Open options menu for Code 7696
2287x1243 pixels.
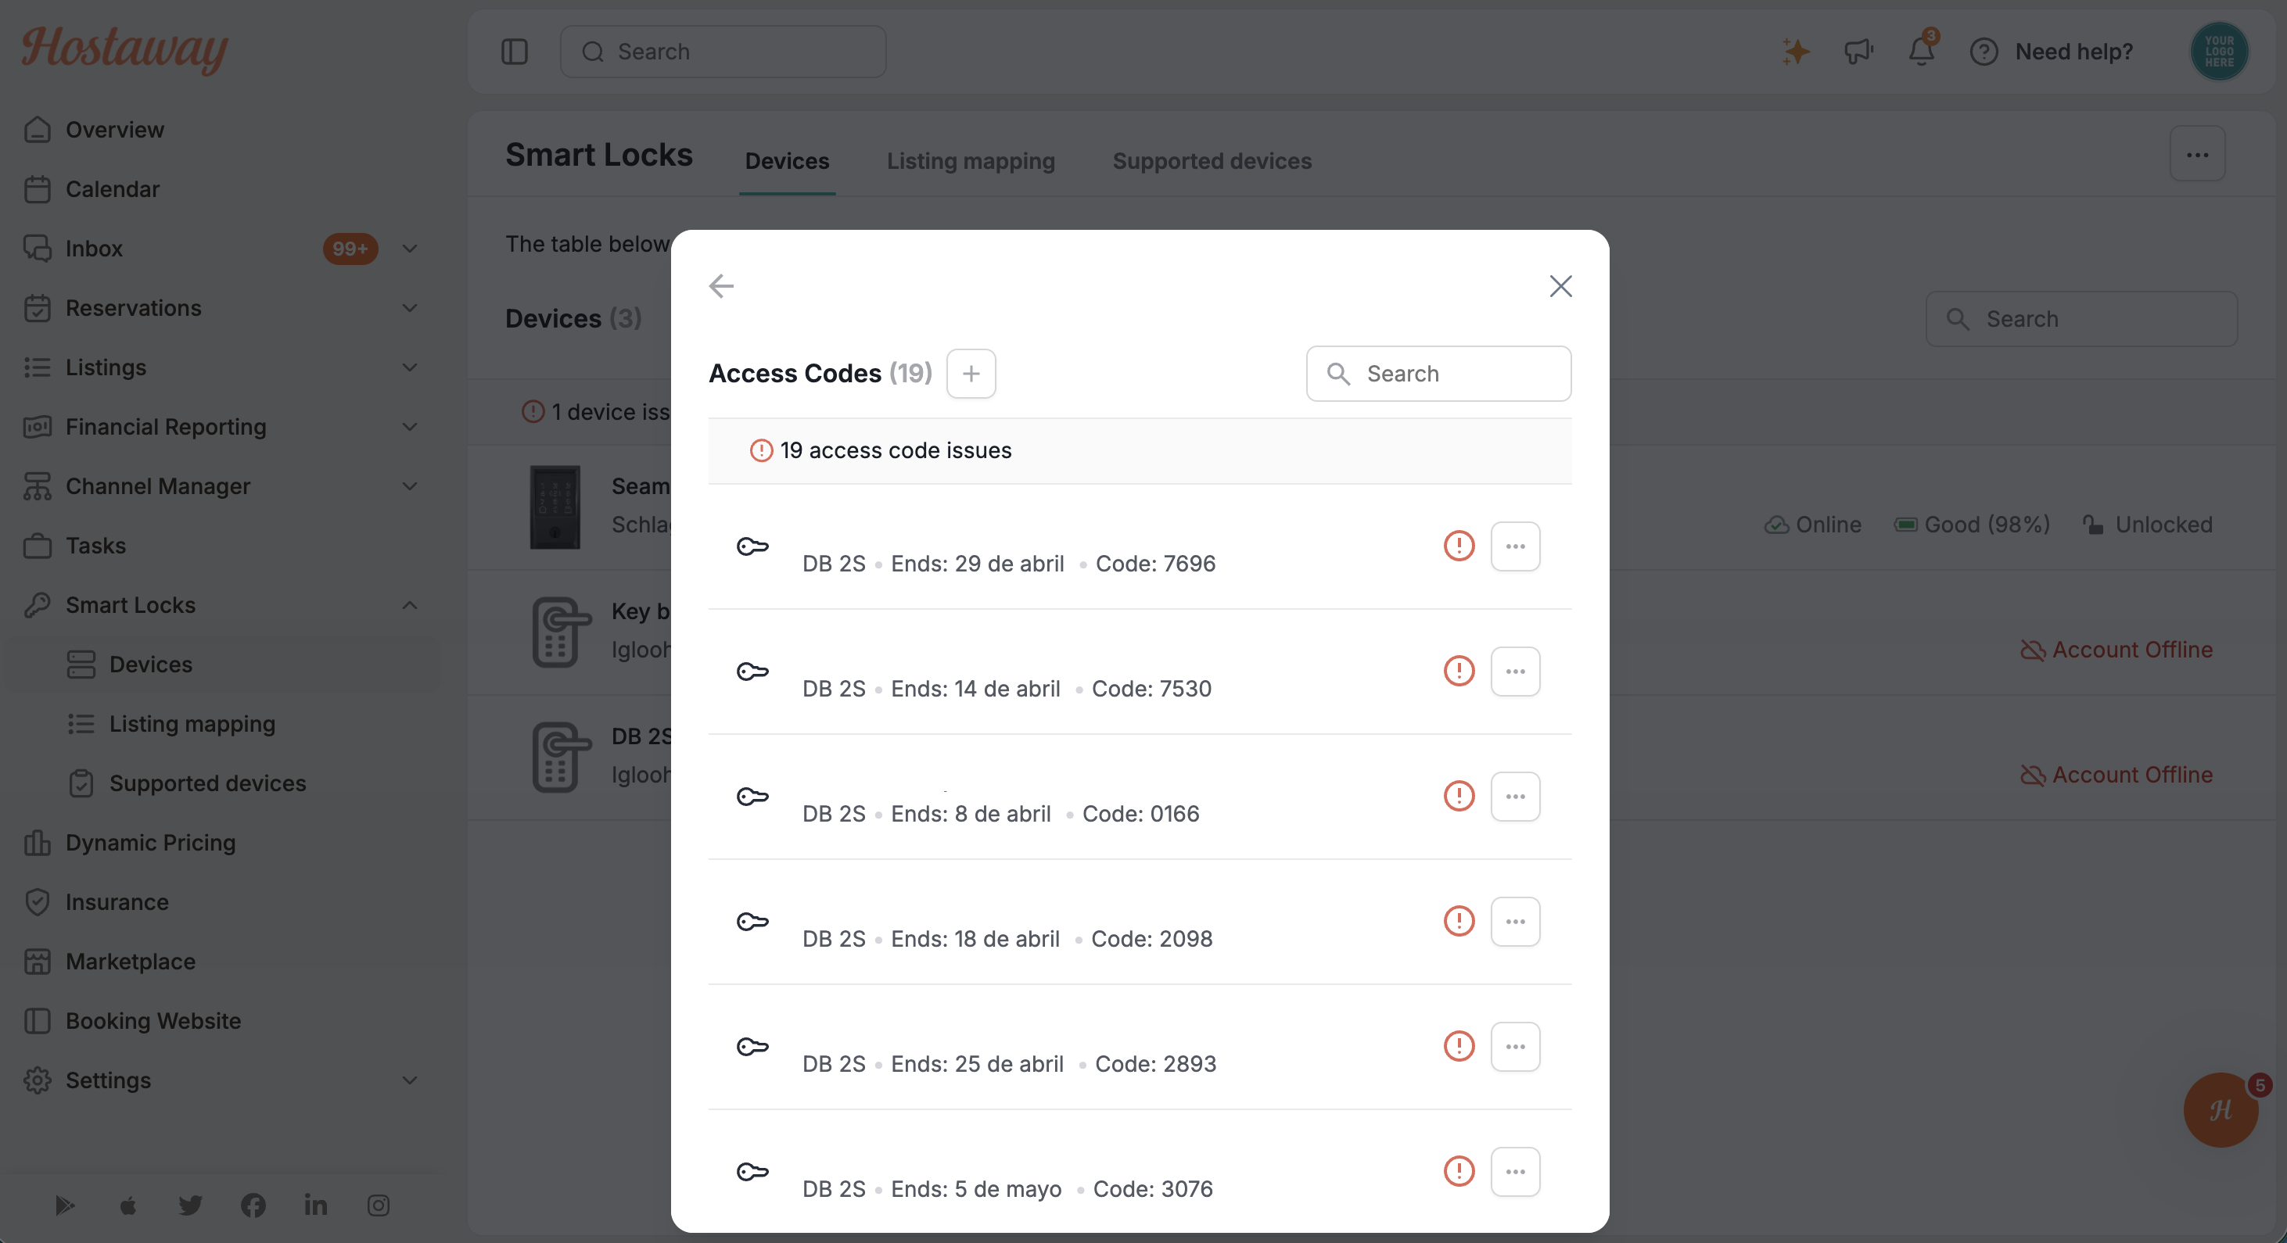(x=1516, y=546)
